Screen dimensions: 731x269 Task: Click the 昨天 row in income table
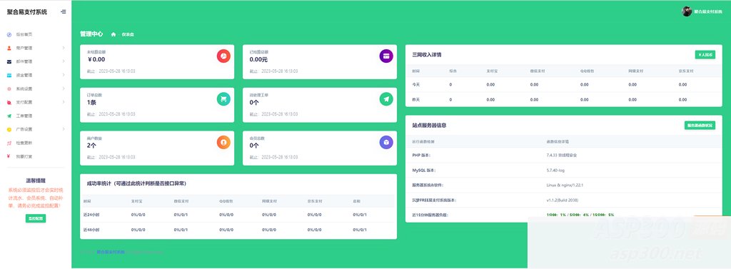click(564, 99)
